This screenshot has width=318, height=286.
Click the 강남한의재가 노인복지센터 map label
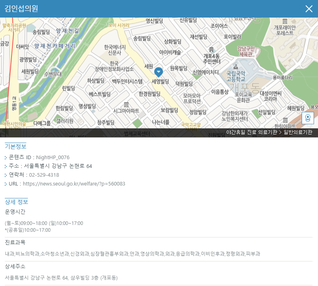tap(235, 116)
